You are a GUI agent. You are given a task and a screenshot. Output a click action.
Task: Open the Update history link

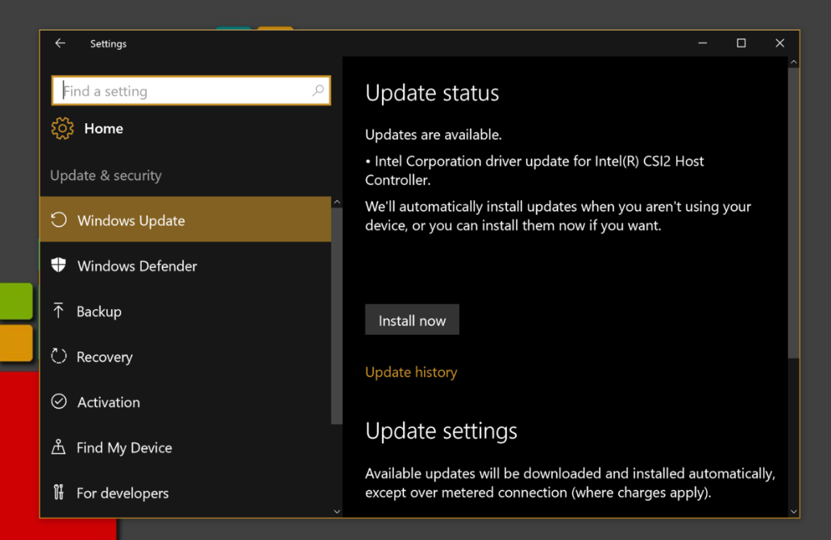click(411, 372)
